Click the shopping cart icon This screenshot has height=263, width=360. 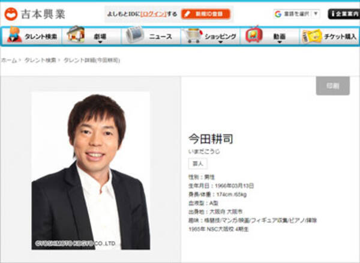click(193, 35)
